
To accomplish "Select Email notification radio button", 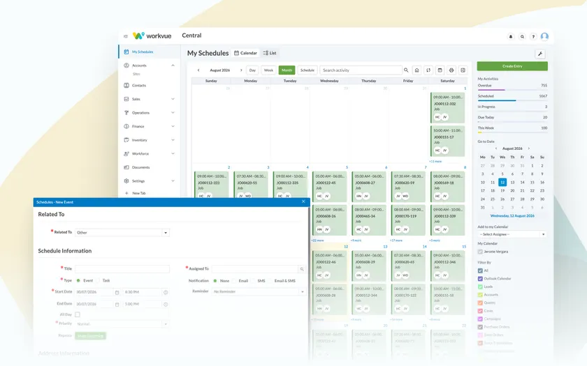I will click(234, 281).
